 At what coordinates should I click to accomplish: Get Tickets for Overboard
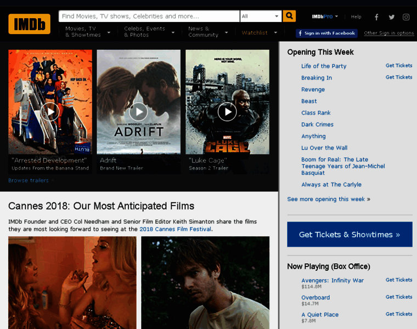[x=399, y=297]
